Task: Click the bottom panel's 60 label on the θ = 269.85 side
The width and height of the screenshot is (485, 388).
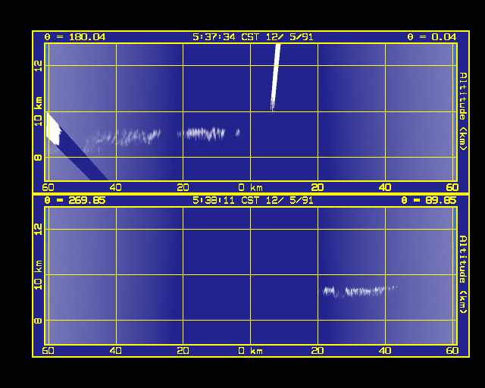Action: click(48, 351)
